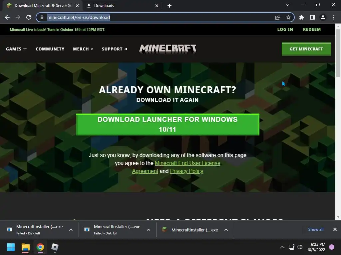Click Download Launcher for Windows 10/11
This screenshot has height=255, width=341.
pos(168,125)
